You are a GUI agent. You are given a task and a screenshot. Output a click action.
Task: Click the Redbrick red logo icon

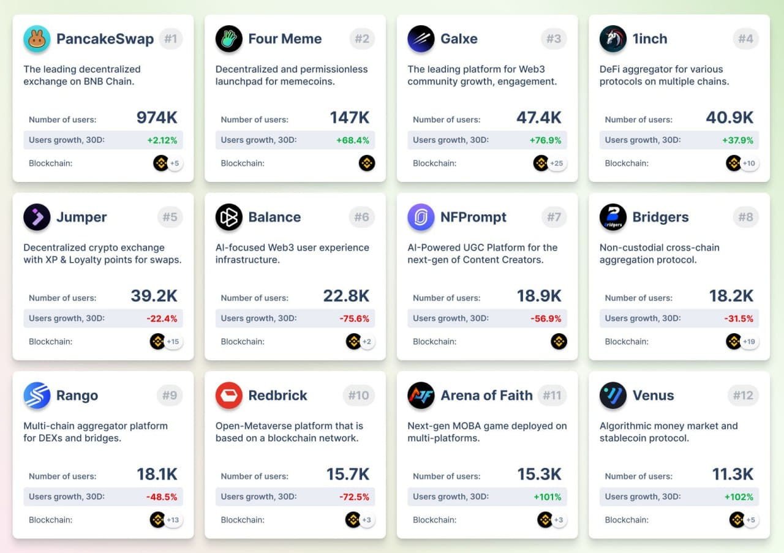(229, 395)
